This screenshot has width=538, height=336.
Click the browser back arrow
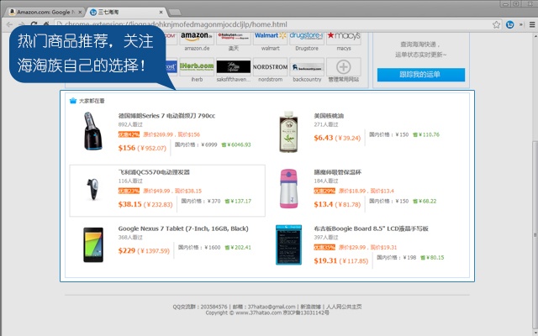tap(9, 24)
